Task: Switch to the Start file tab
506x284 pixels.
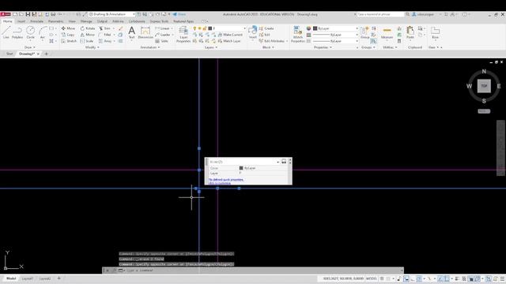Action: coord(9,54)
